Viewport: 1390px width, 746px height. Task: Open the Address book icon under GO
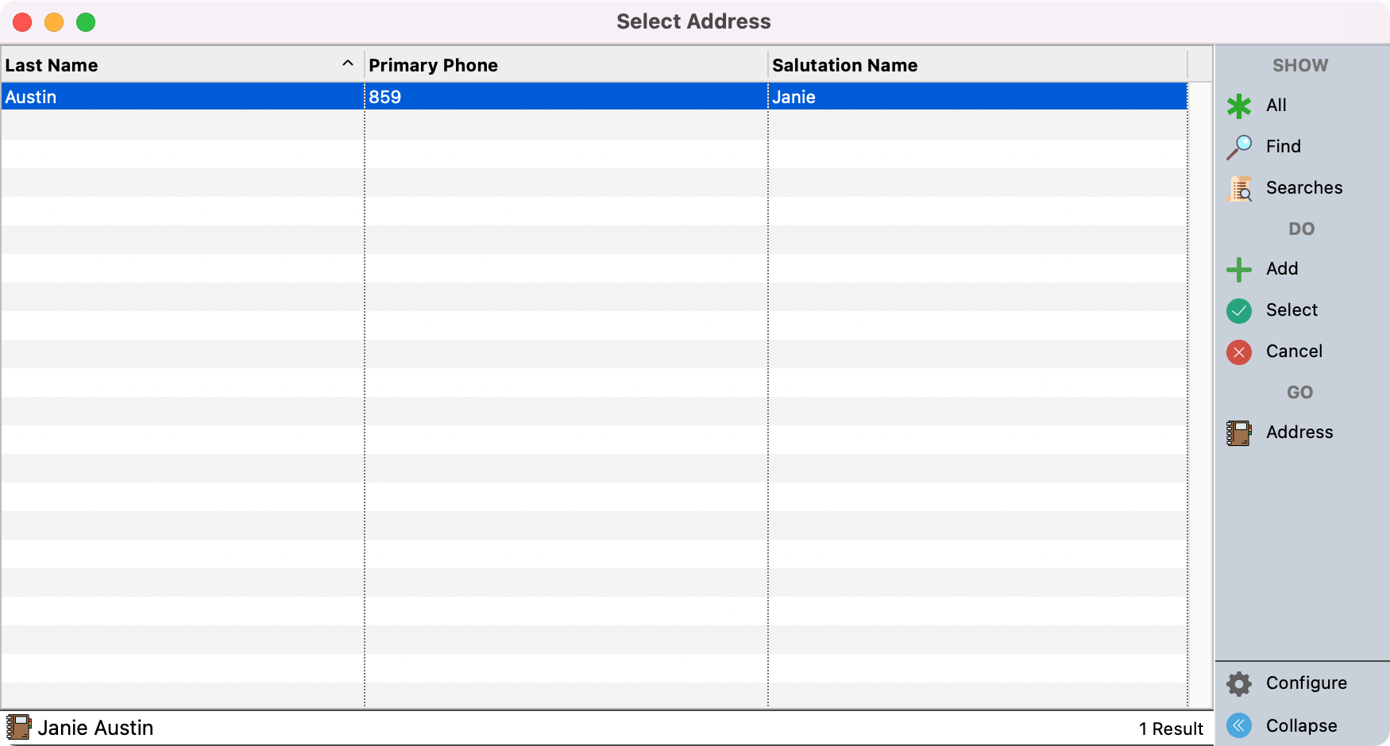coord(1238,433)
